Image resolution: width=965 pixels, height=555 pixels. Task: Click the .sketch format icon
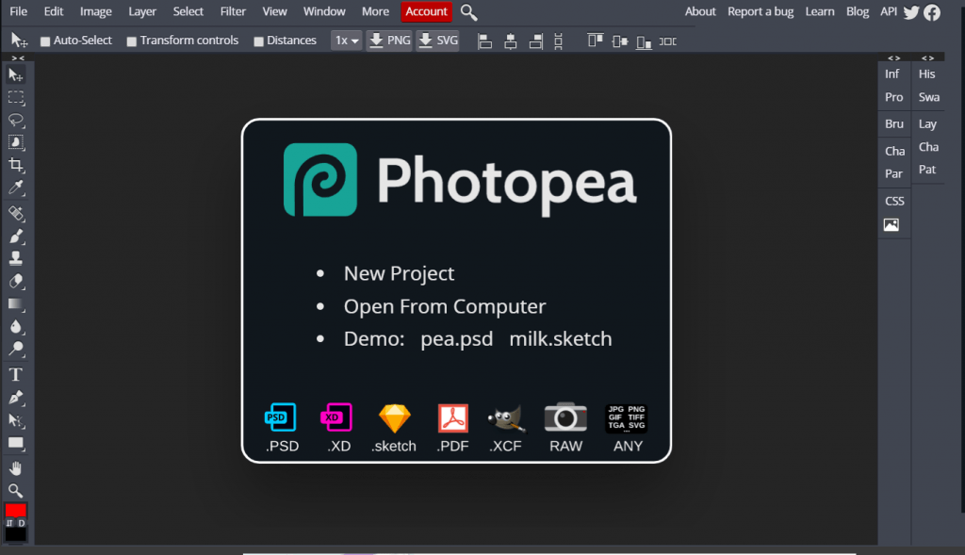[x=395, y=418]
